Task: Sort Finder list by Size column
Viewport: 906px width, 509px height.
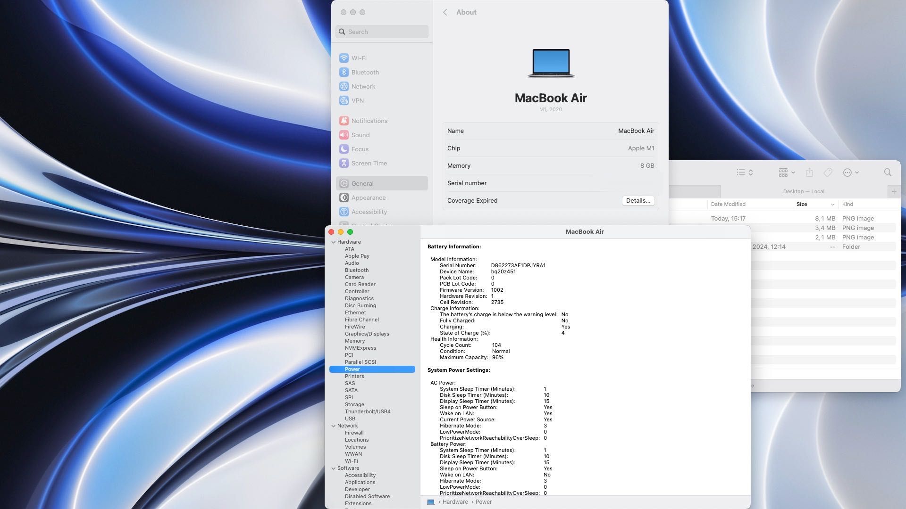Action: point(815,204)
